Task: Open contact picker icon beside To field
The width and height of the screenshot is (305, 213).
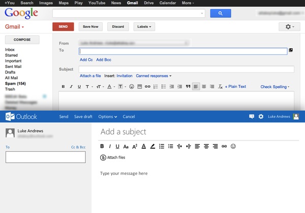Action: 291,50
